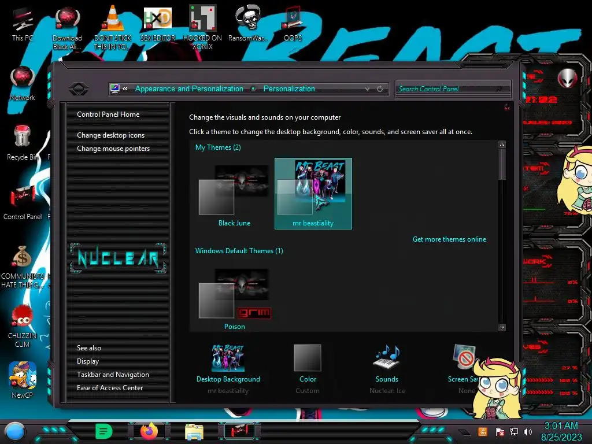592x444 pixels.
Task: Click the themes list scrollbar thumb
Action: 502,165
